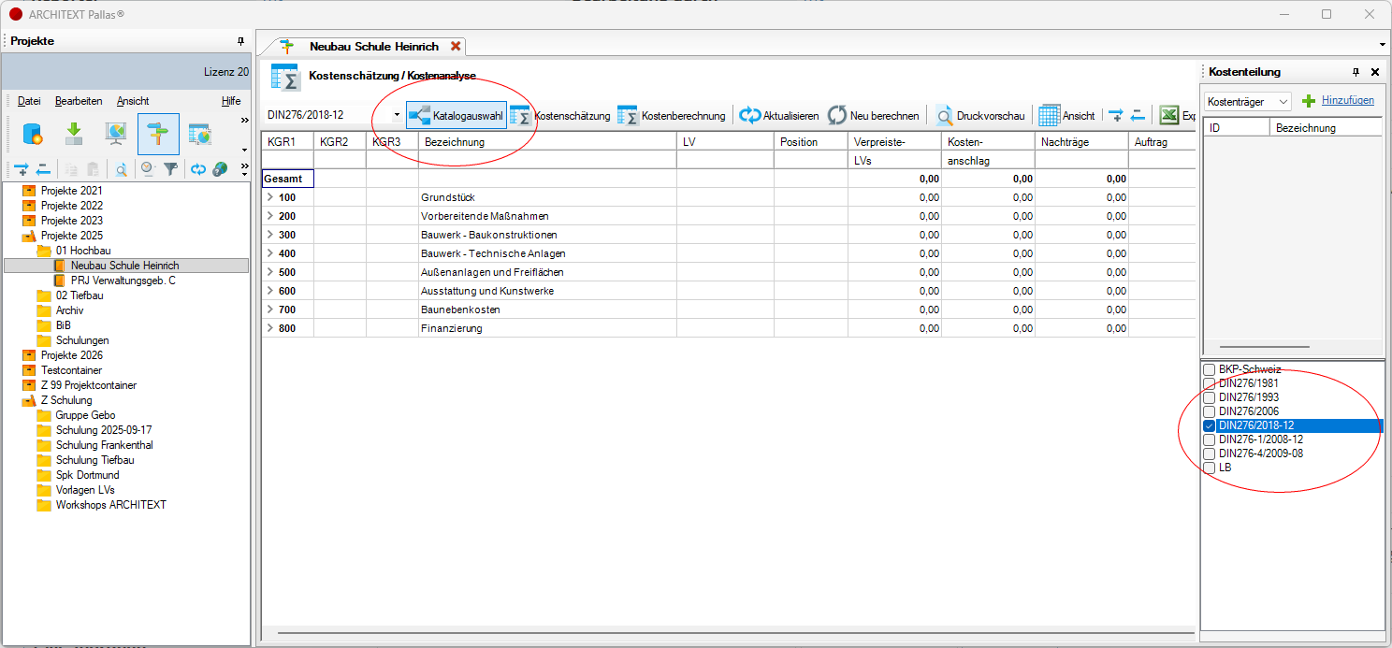This screenshot has width=1392, height=648.
Task: Expand cost group 300 Bauwerk - Baukonstruktionen
Action: 269,235
